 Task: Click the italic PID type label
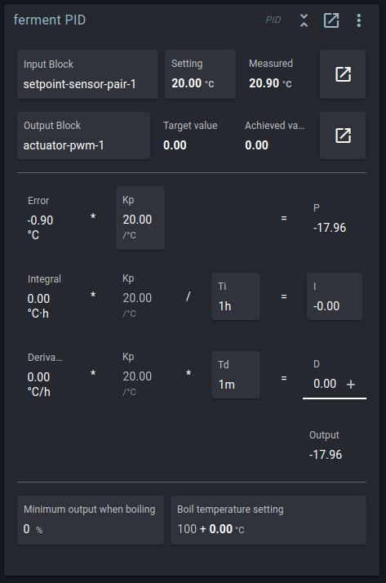point(273,20)
